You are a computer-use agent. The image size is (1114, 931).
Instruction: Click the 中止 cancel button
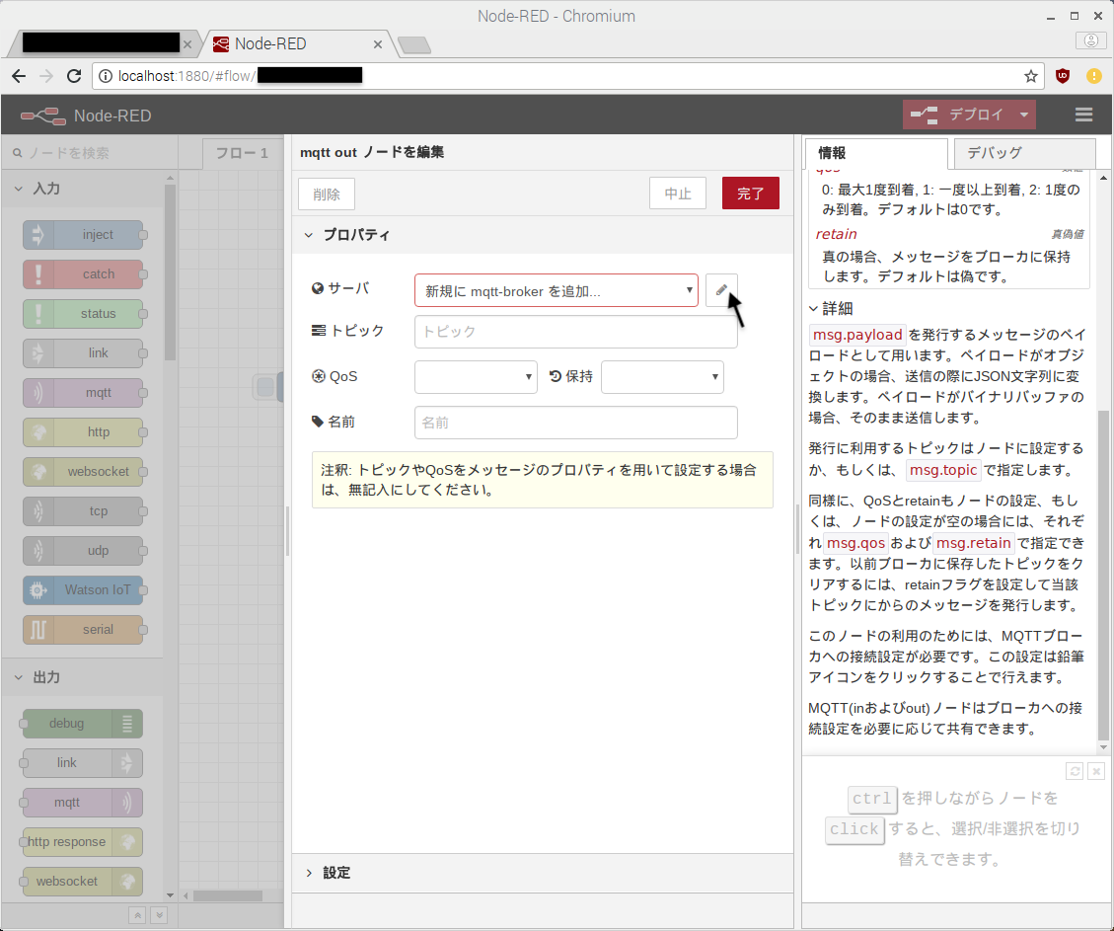[677, 194]
